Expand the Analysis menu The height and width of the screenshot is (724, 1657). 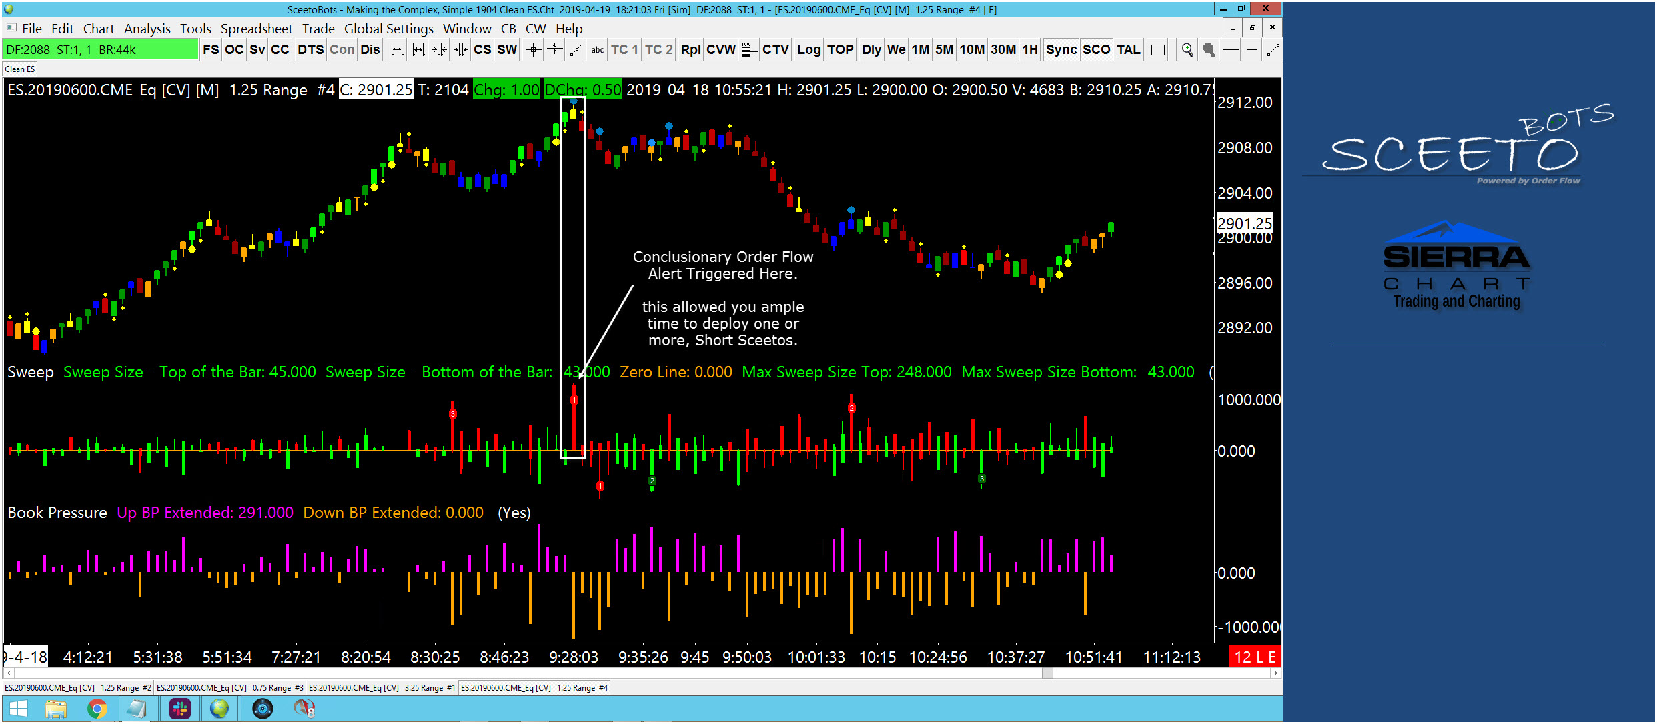tap(147, 29)
